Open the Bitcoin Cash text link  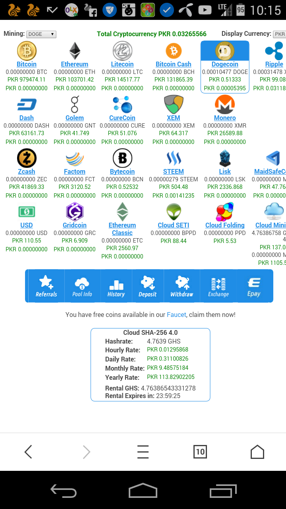point(174,64)
